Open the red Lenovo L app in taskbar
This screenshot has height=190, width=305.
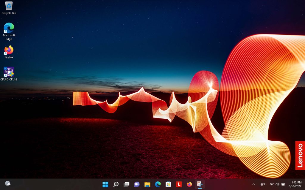179,184
